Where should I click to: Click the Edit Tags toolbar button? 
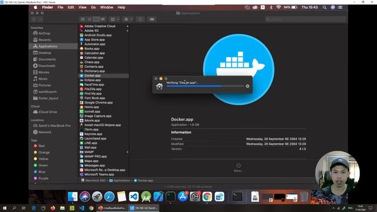pos(152,19)
